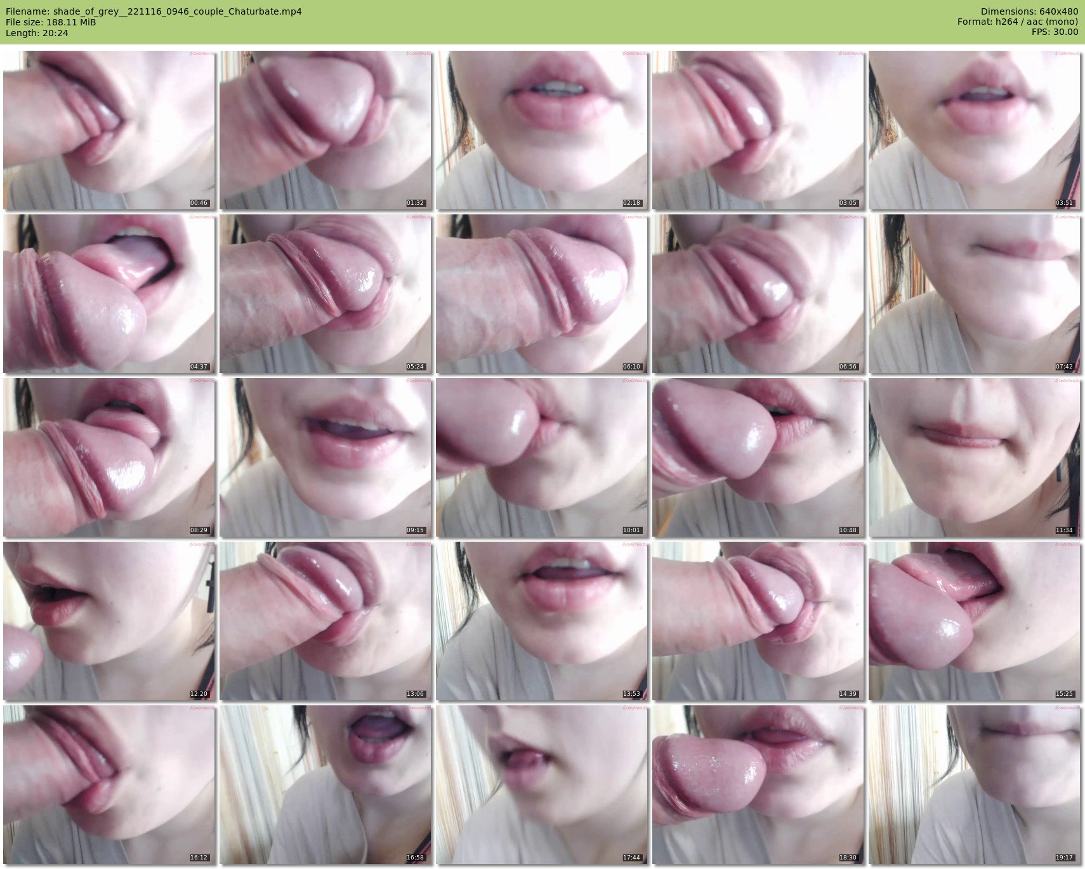The height and width of the screenshot is (869, 1085).
Task: Open the thumbnail timestamped 13:06
Action: point(325,621)
